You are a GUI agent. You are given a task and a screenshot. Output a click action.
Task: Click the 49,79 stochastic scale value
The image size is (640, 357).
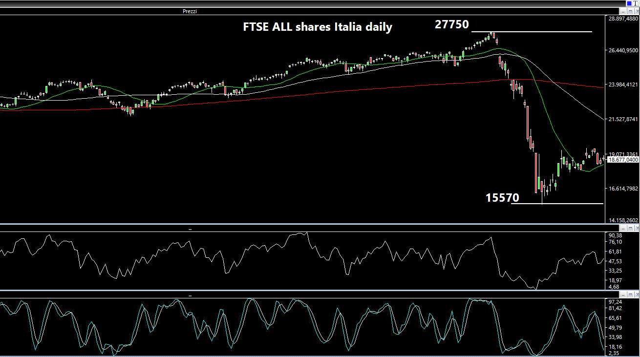click(615, 328)
